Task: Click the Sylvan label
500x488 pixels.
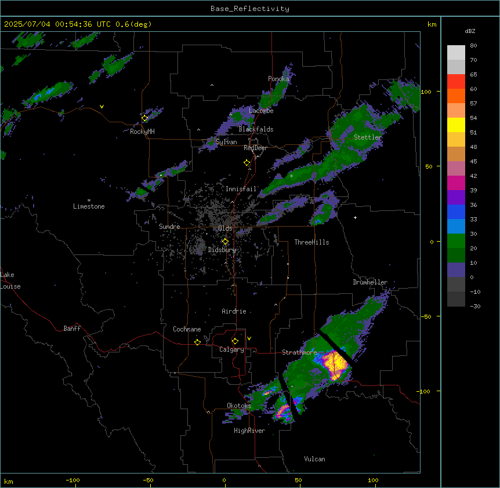Action: (x=226, y=142)
